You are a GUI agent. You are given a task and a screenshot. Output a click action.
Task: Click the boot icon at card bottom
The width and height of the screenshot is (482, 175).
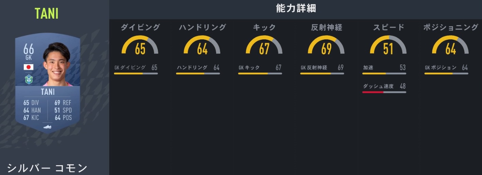pos(48,127)
